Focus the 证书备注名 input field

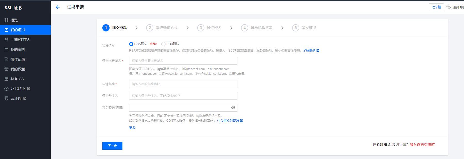pyautogui.click(x=183, y=96)
